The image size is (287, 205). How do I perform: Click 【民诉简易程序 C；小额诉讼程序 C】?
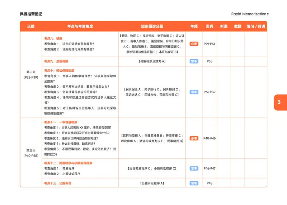pos(152,168)
